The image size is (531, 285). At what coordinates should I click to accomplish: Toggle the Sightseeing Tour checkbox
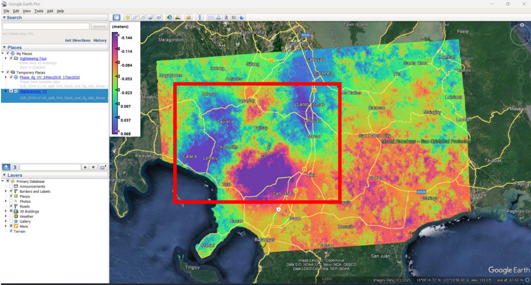tap(11, 58)
